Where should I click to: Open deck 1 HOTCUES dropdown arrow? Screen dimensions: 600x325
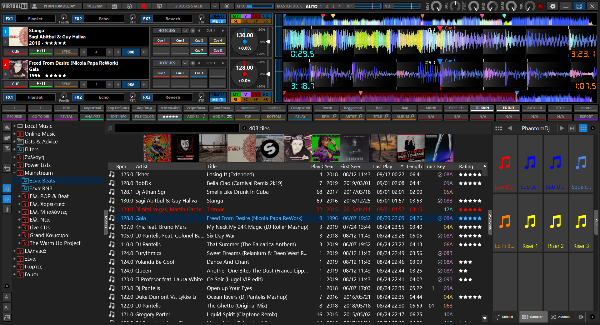[x=185, y=31]
